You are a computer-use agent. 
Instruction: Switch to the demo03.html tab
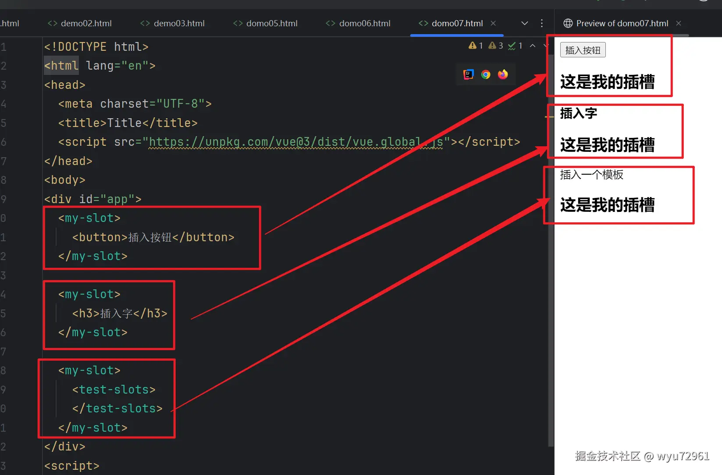173,23
